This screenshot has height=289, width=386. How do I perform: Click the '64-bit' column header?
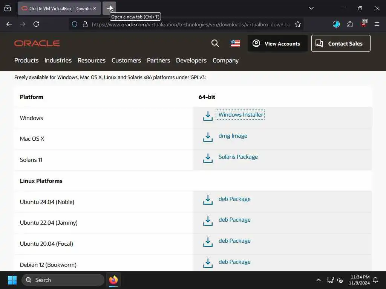(x=207, y=97)
